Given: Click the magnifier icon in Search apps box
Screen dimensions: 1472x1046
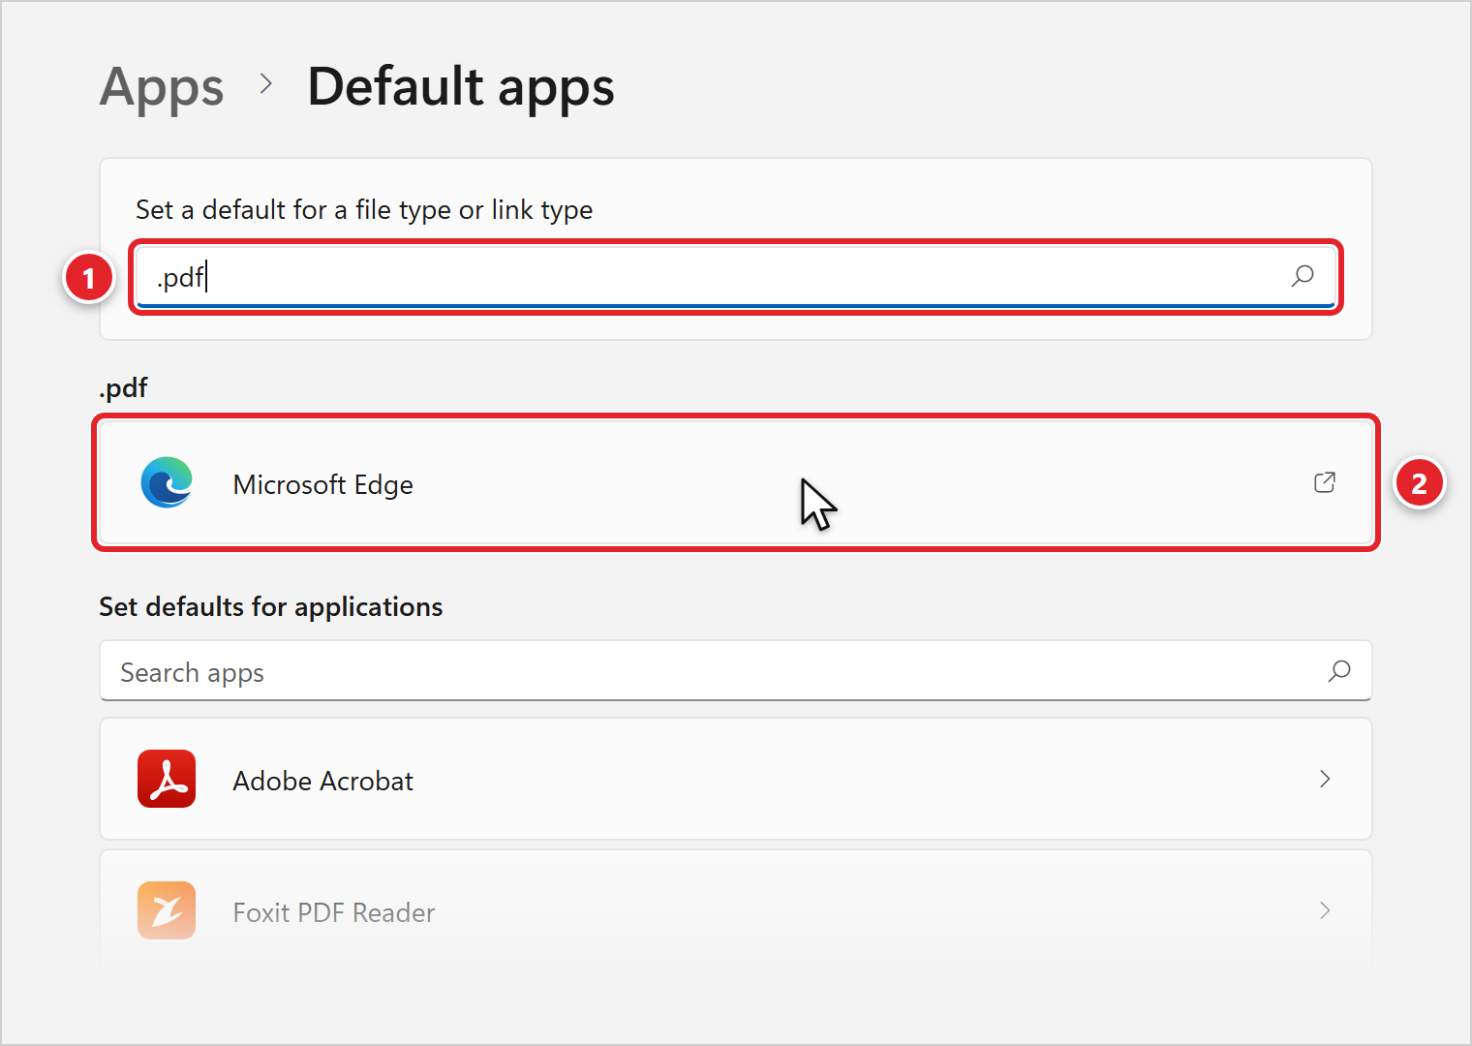Looking at the screenshot, I should (1339, 670).
